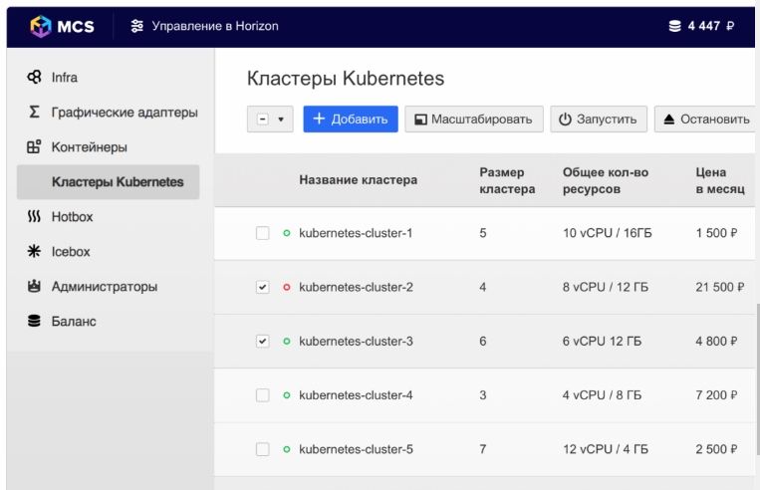The height and width of the screenshot is (490, 760).
Task: Click the sigma icon for Графические адаптеры
Action: [x=34, y=112]
